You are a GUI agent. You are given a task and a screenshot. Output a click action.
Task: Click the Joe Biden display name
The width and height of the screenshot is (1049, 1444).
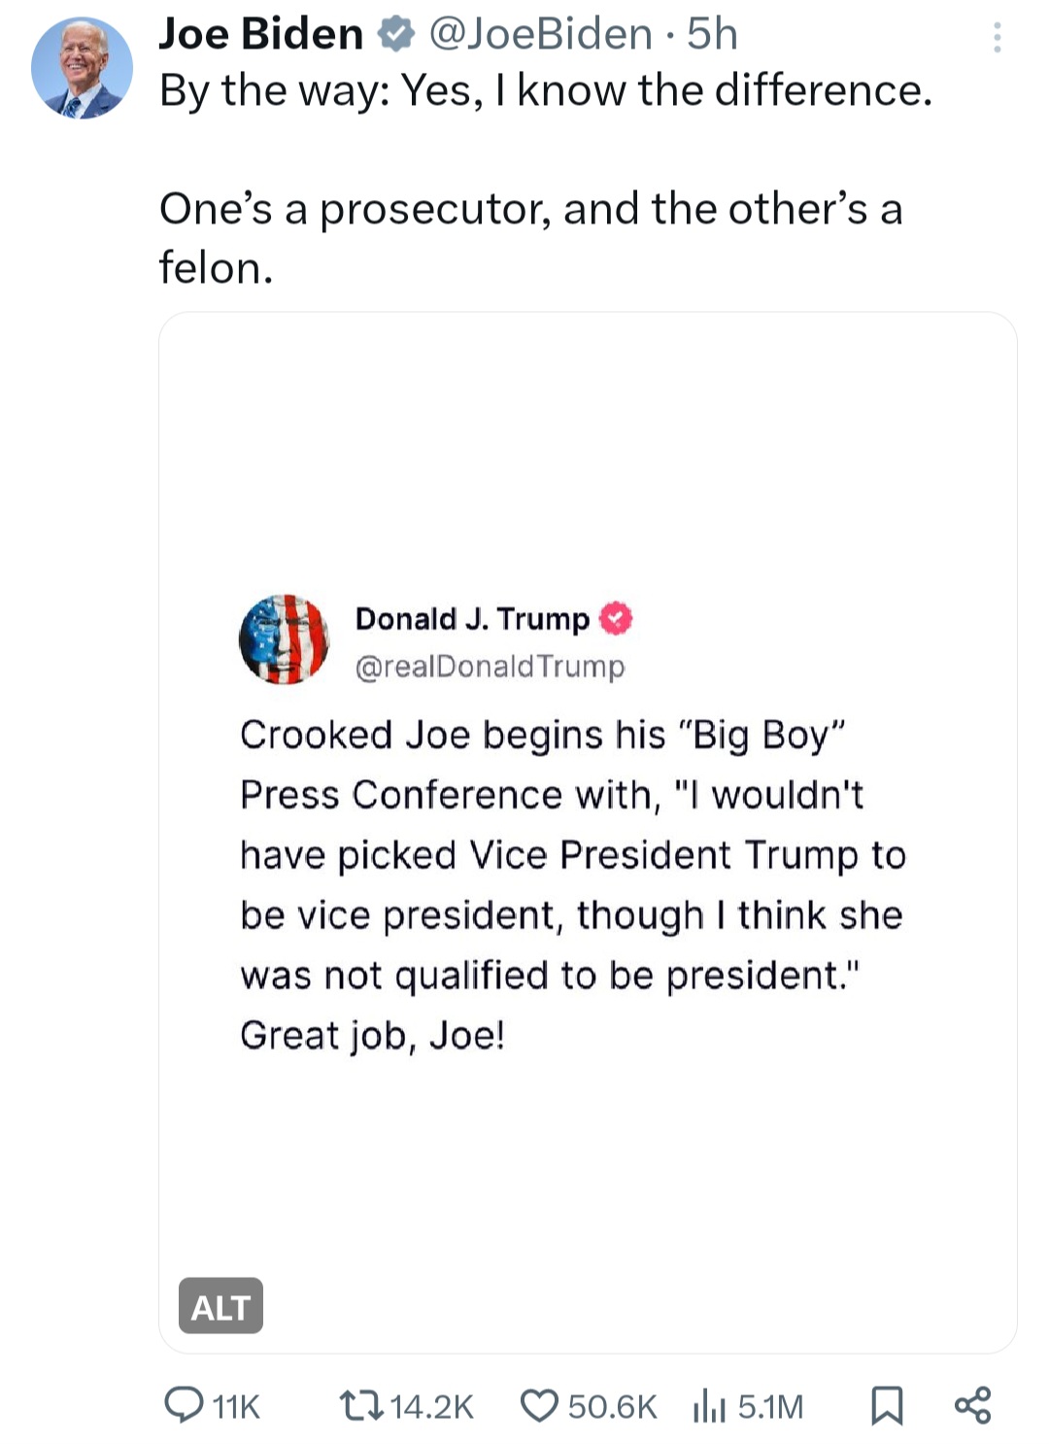(260, 34)
